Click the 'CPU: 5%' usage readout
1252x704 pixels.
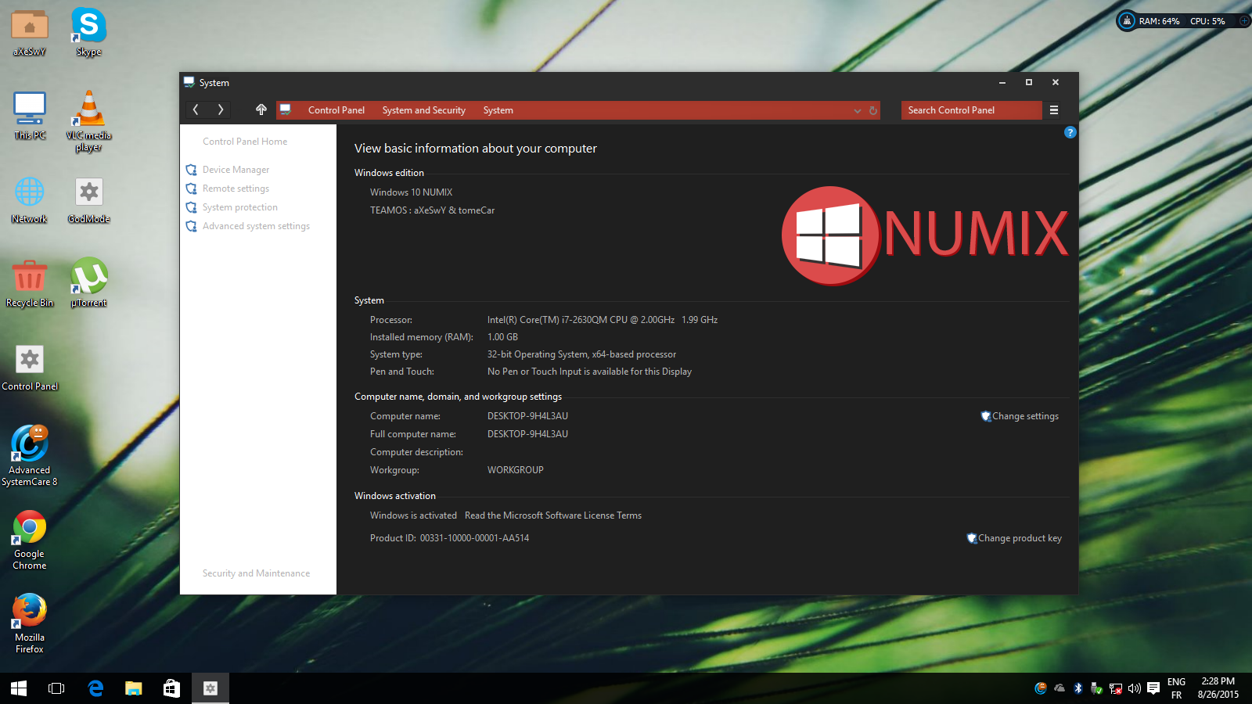click(1207, 21)
